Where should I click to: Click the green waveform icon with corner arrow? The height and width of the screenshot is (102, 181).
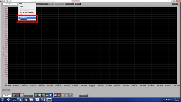pos(43,95)
